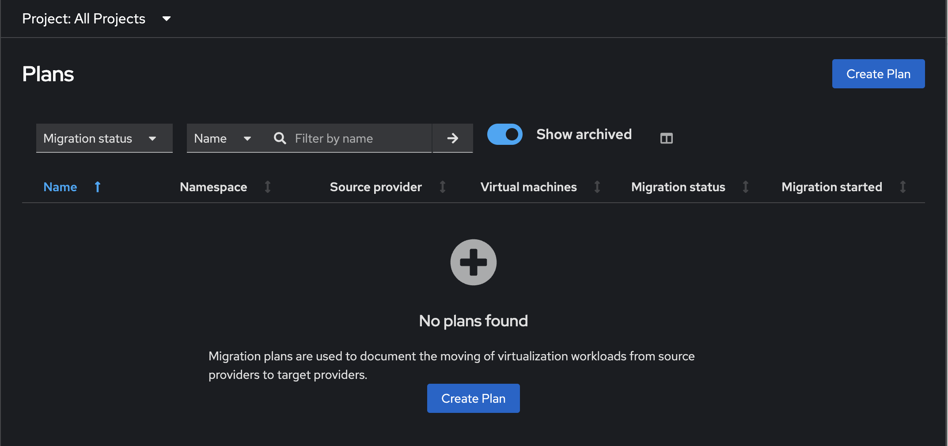Click the manage columns icon
Screen dimensions: 948x446
point(666,138)
